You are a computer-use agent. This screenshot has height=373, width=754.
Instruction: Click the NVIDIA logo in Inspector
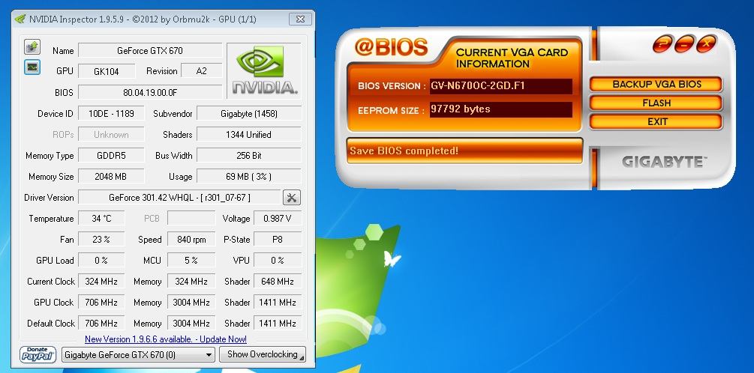pyautogui.click(x=263, y=70)
